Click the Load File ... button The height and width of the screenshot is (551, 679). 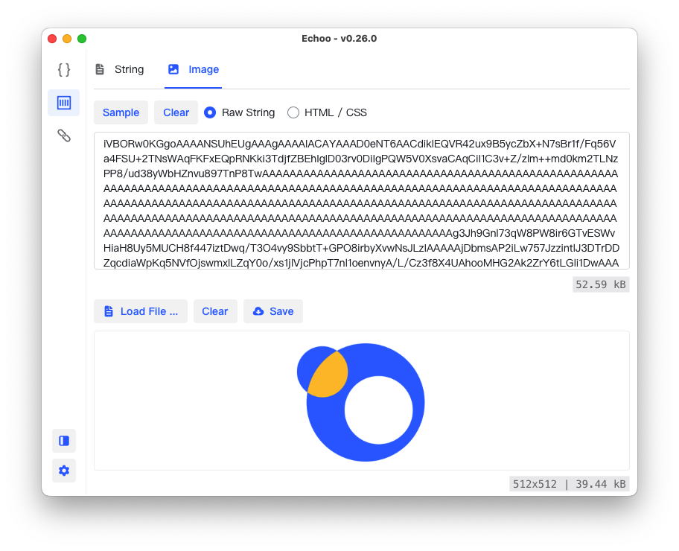click(x=141, y=311)
